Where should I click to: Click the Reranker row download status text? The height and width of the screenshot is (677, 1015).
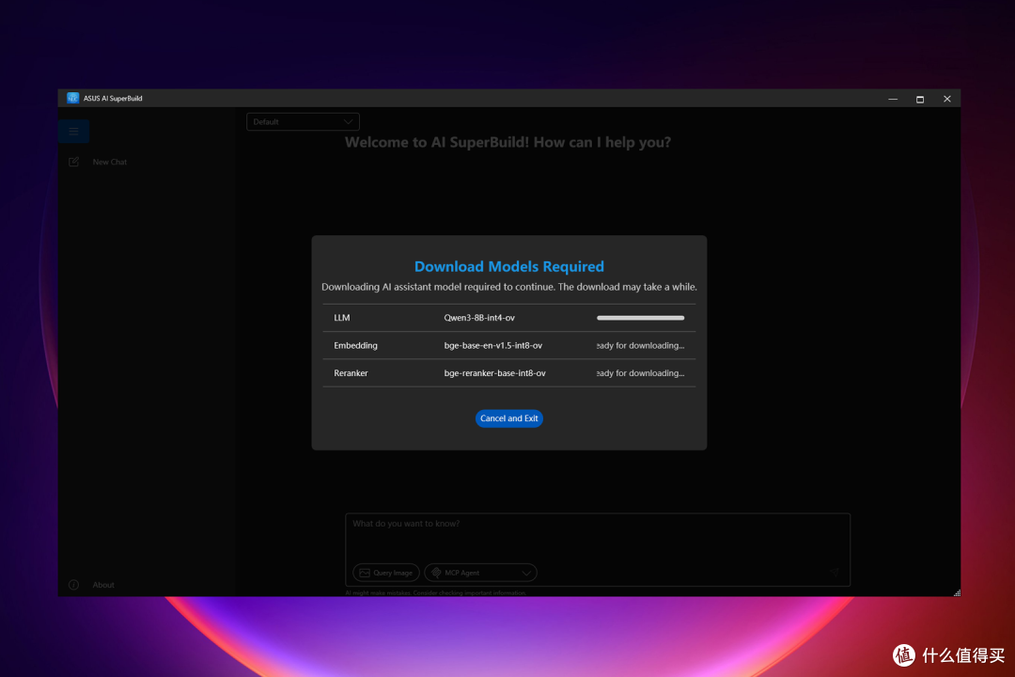(x=640, y=373)
